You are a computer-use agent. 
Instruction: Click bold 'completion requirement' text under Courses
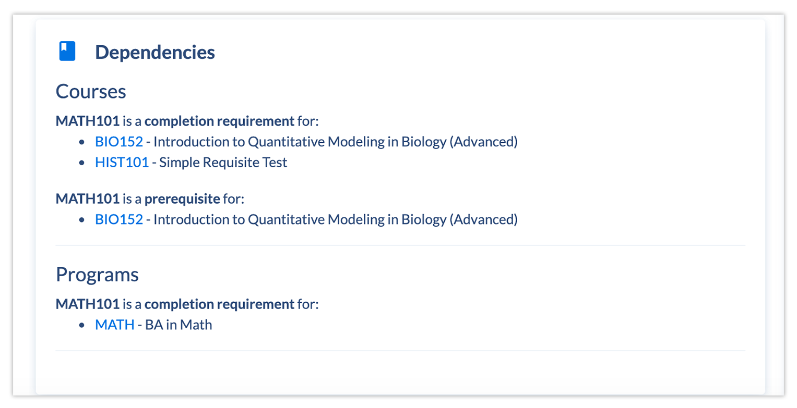[219, 121]
